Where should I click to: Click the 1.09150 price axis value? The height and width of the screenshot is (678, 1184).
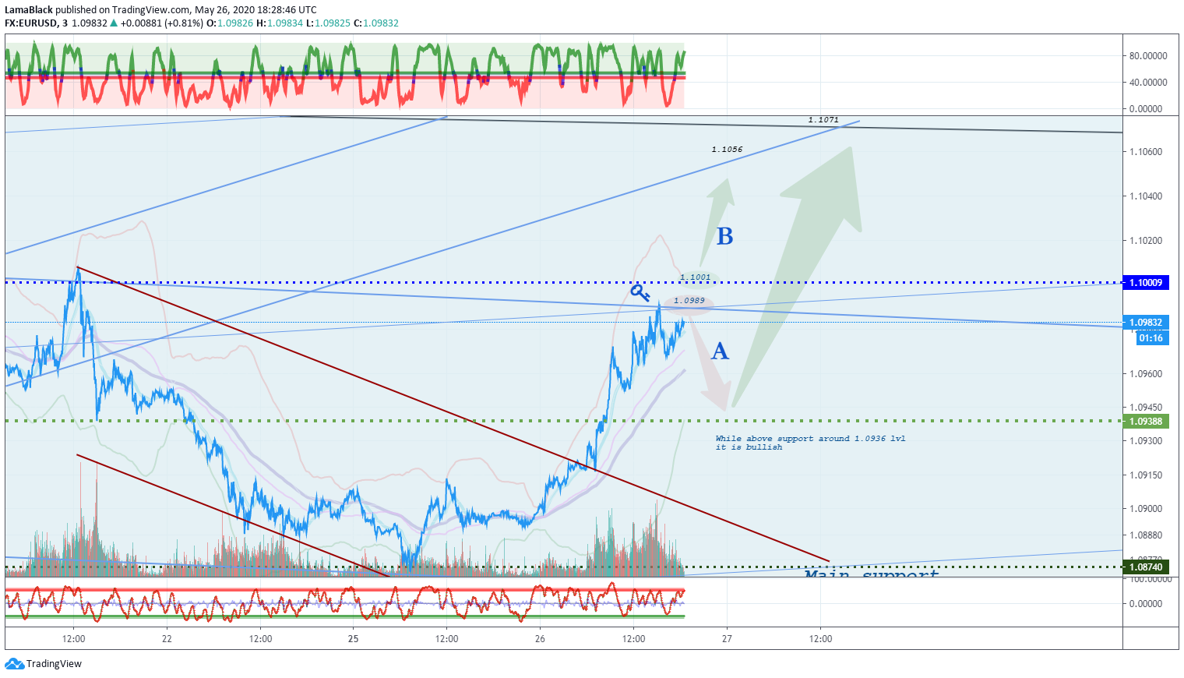[x=1146, y=475]
